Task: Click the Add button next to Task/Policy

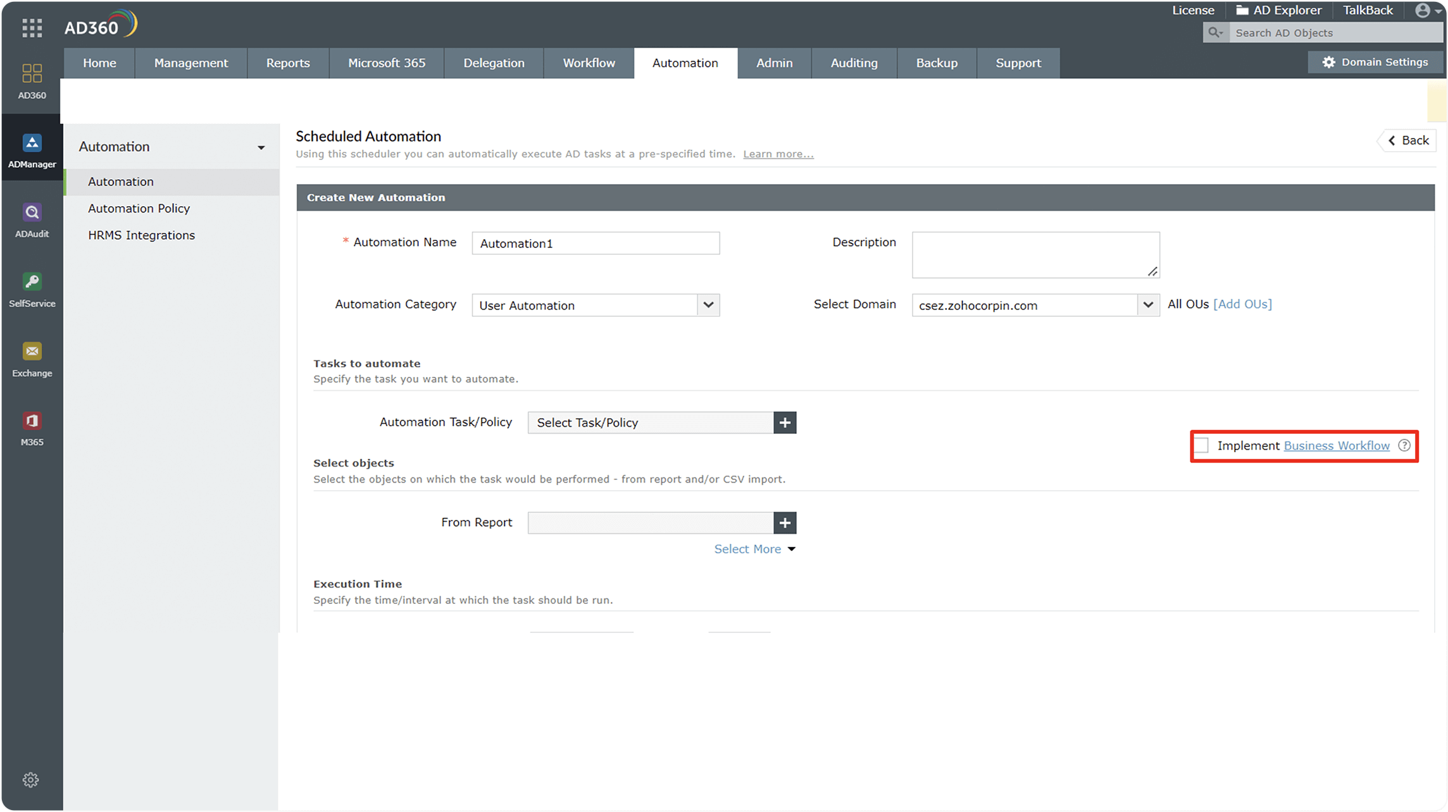Action: pos(785,422)
